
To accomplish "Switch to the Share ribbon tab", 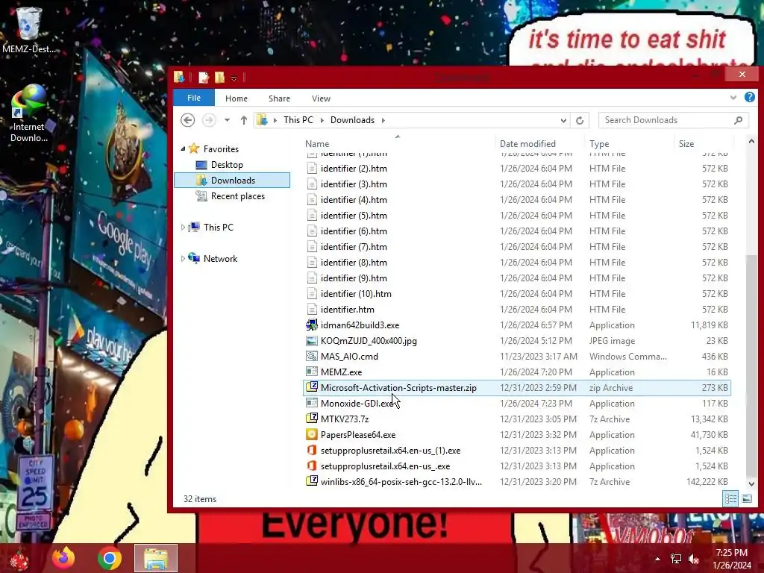I will (x=279, y=98).
